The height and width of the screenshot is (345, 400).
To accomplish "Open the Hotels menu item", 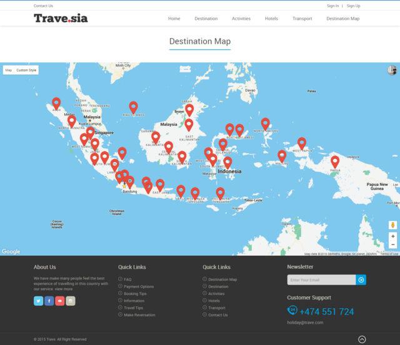I will coord(271,19).
